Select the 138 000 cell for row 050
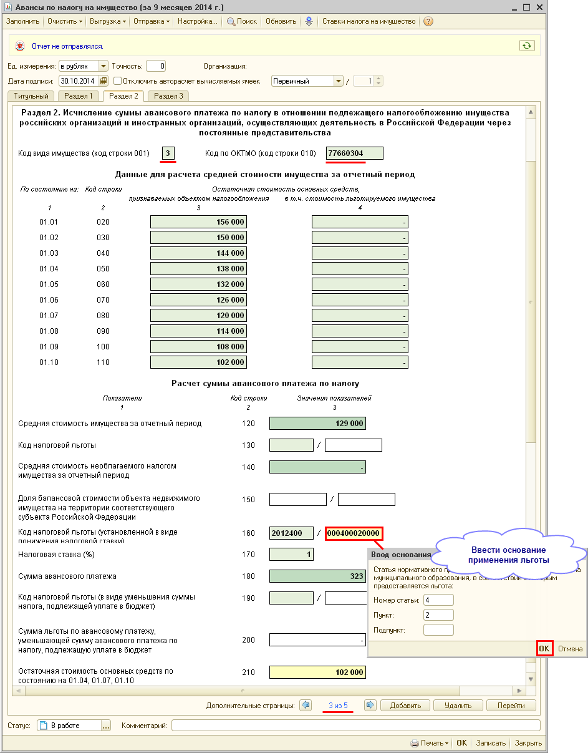588x753 pixels. [198, 269]
